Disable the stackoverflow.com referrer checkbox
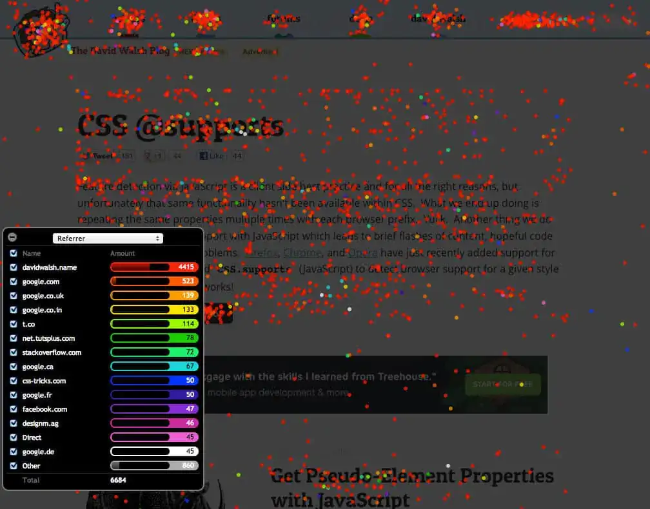This screenshot has width=650, height=509. pyautogui.click(x=14, y=352)
